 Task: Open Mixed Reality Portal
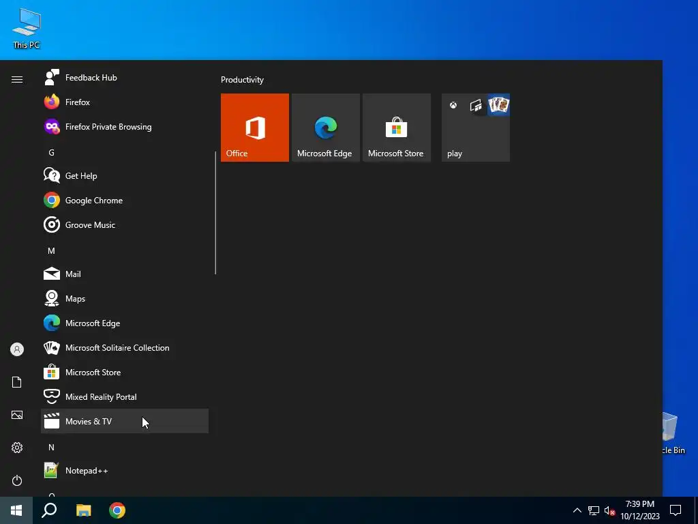(x=125, y=396)
